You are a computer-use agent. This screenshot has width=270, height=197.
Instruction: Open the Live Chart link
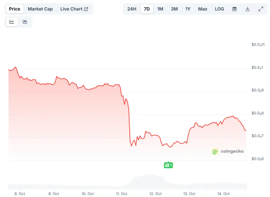pos(71,9)
